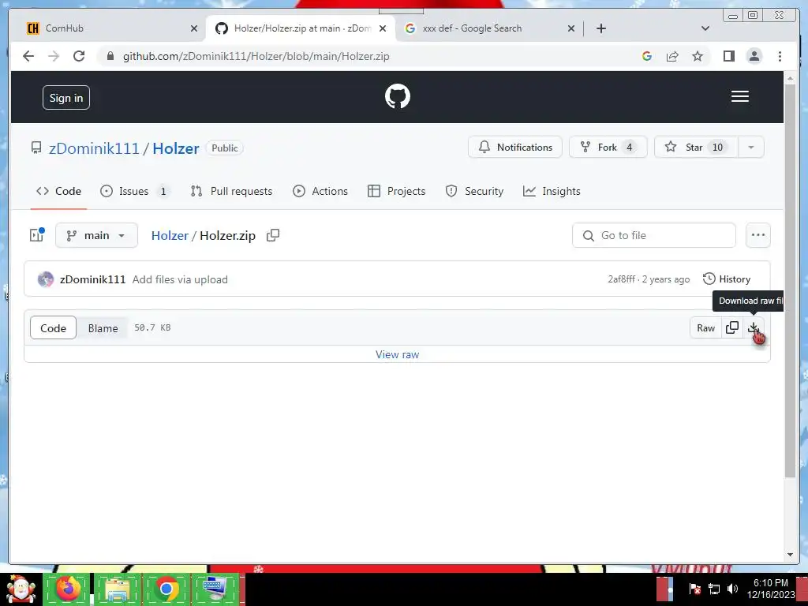Close the Holzer GitHub tab
The width and height of the screenshot is (808, 606).
tap(383, 29)
